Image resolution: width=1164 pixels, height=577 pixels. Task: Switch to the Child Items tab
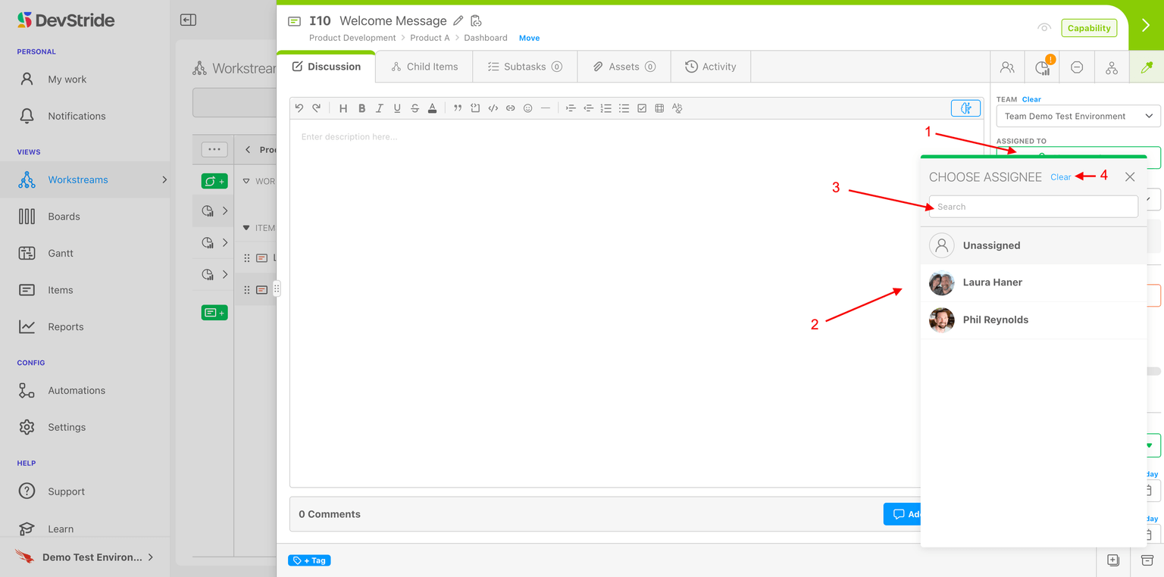(424, 67)
